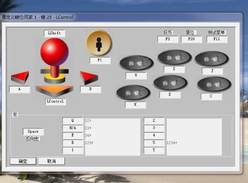Click the red joystick ball icon
This screenshot has height=183, width=248.
coord(55,52)
